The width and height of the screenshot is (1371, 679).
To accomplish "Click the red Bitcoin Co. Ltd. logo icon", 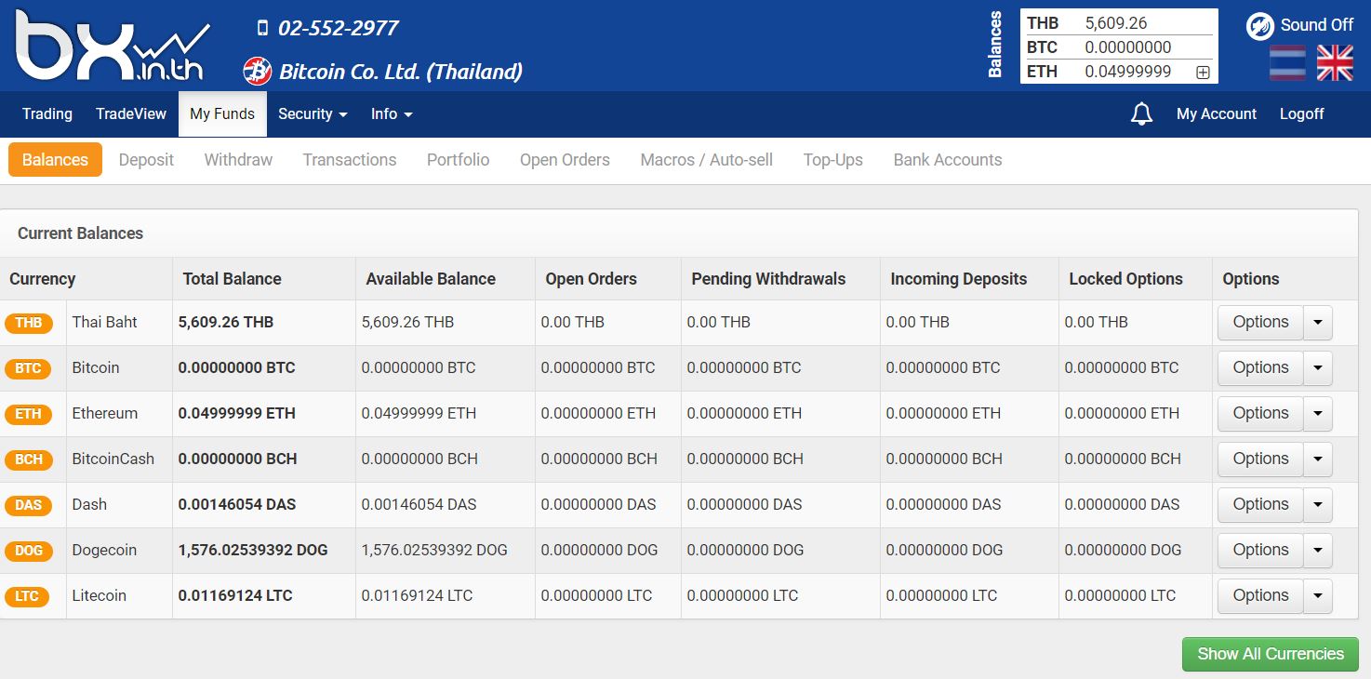I will click(x=258, y=71).
